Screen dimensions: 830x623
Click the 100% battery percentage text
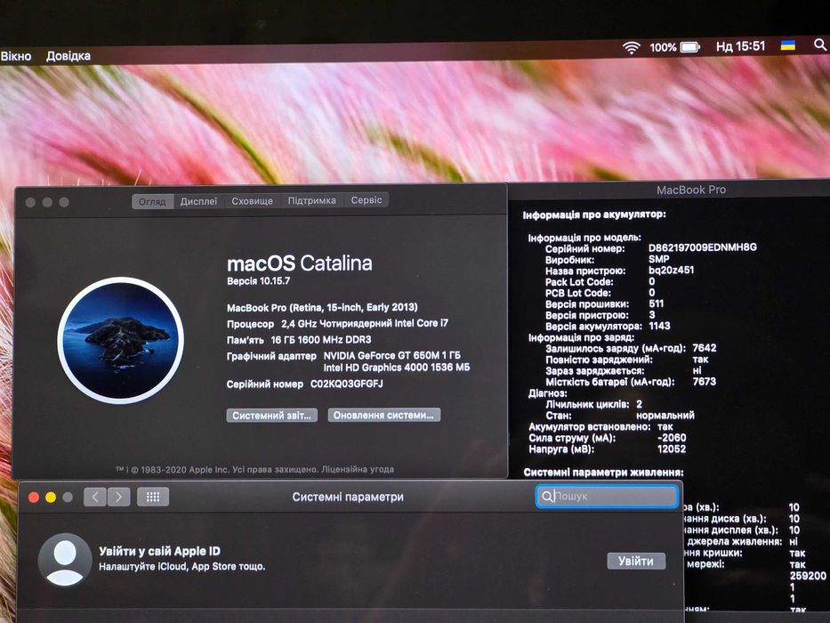point(664,48)
